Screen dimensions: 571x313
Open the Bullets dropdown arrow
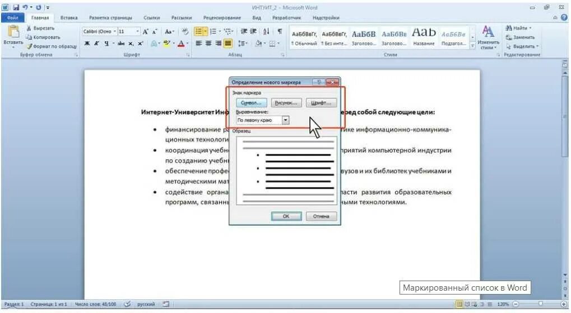tap(205, 32)
